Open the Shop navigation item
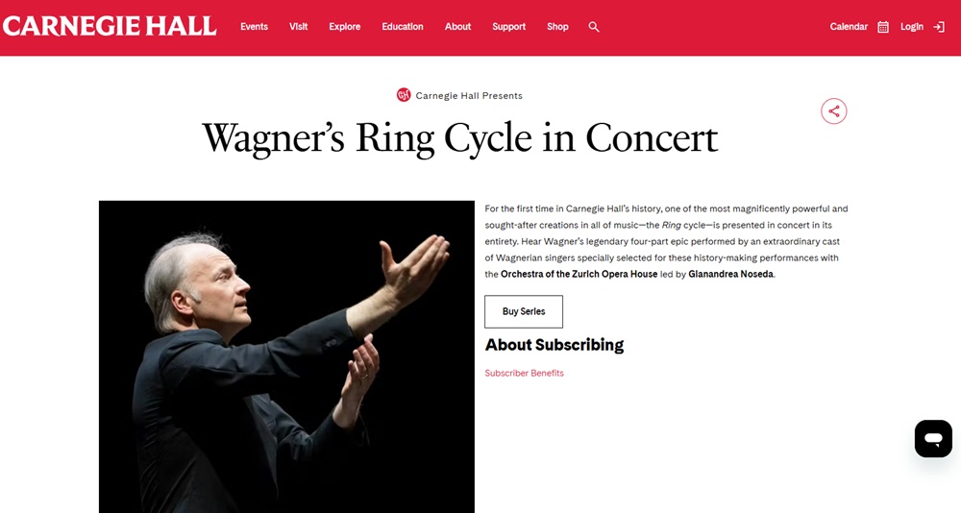The width and height of the screenshot is (961, 513). [x=557, y=27]
